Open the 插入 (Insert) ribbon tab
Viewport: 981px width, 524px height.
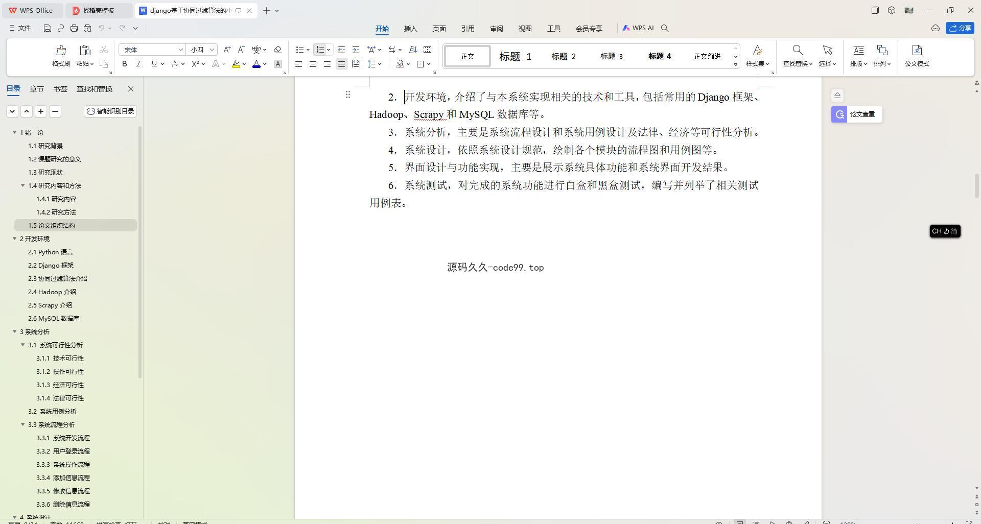click(410, 29)
